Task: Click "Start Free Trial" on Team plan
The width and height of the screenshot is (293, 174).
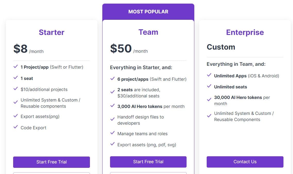Action: pos(148,162)
